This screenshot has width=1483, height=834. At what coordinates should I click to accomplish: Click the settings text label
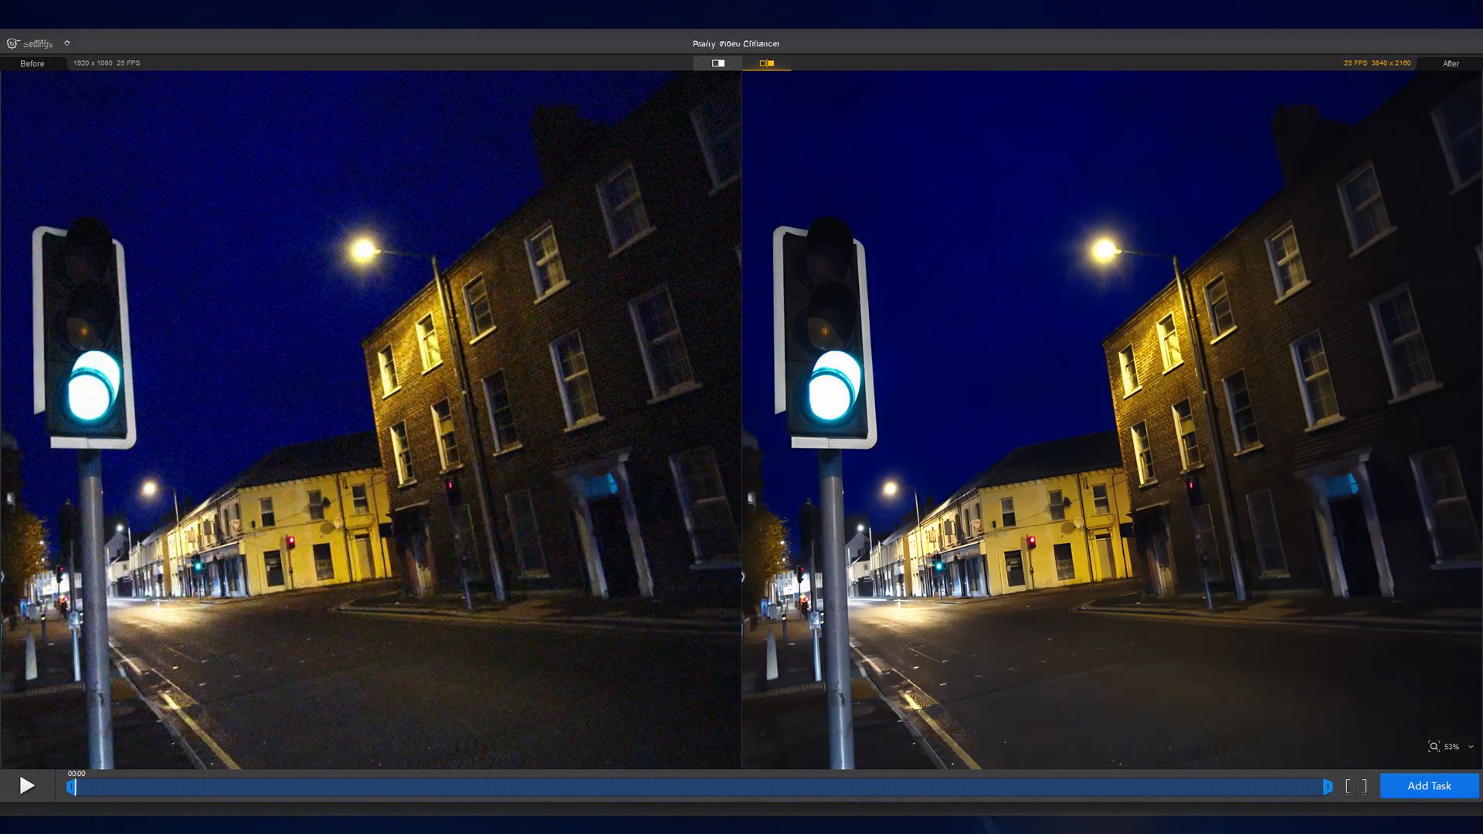coord(38,44)
